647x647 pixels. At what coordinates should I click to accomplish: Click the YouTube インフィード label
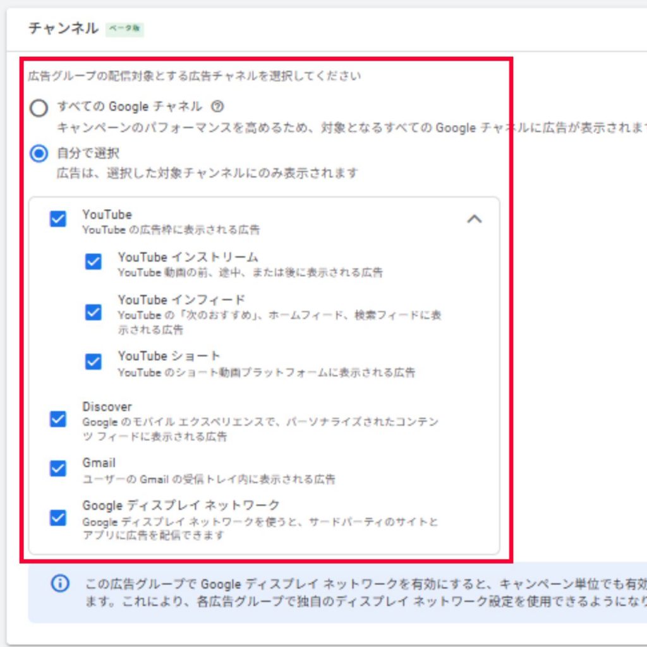tap(181, 299)
